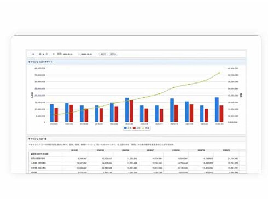Click the start date field in the toolbar
The image size is (268, 201).
(x=70, y=54)
